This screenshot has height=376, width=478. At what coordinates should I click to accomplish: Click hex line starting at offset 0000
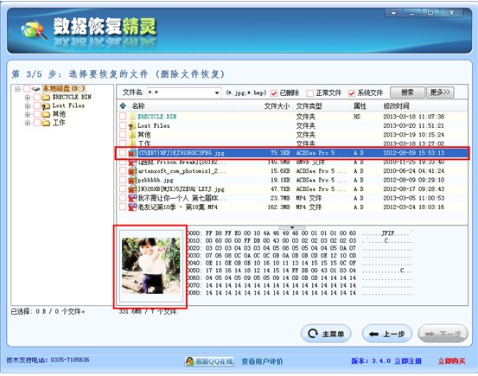299,233
